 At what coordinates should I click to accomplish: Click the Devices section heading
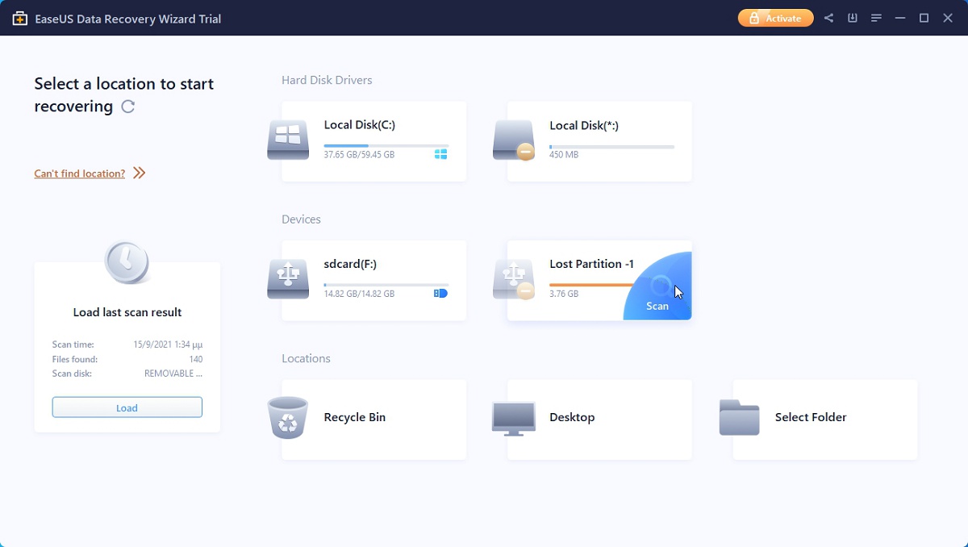point(301,219)
